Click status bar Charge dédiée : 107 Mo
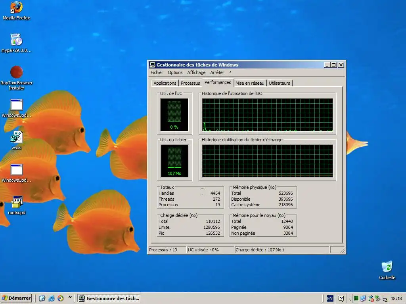This screenshot has width=406, height=304. (282, 250)
